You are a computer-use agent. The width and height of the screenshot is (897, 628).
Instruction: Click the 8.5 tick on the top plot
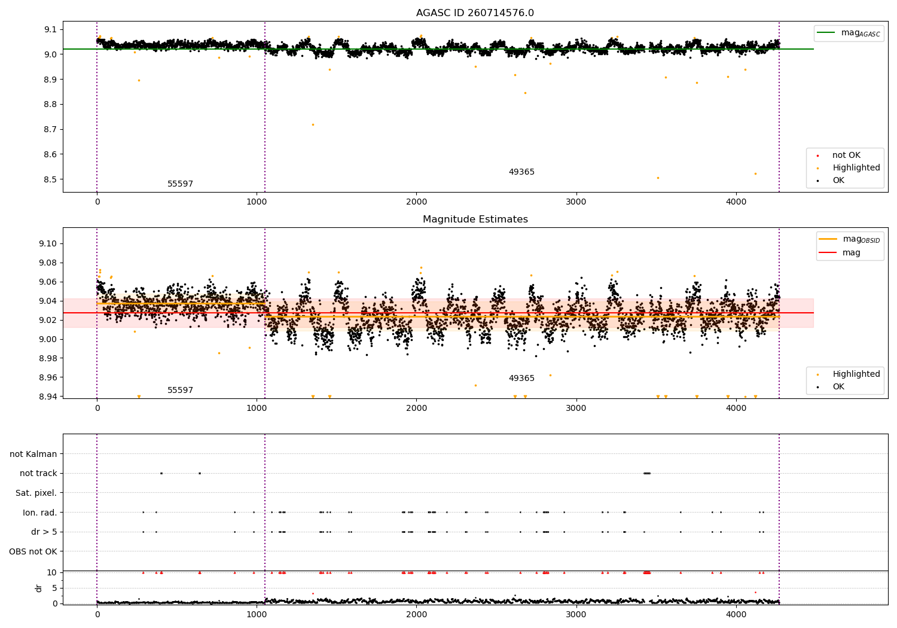pyautogui.click(x=50, y=179)
